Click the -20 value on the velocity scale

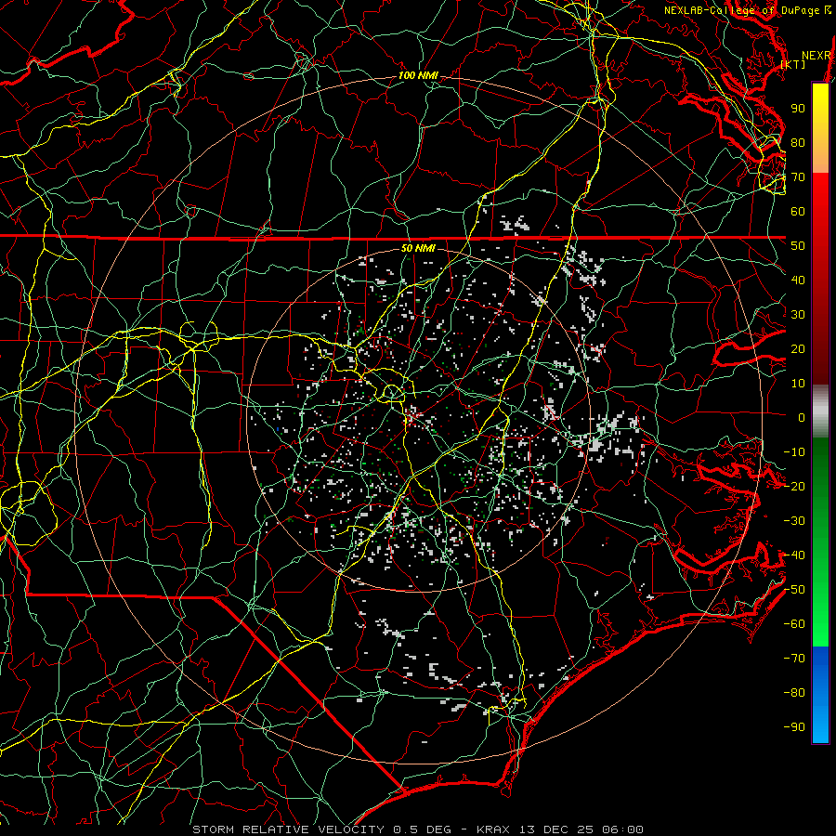click(x=794, y=486)
